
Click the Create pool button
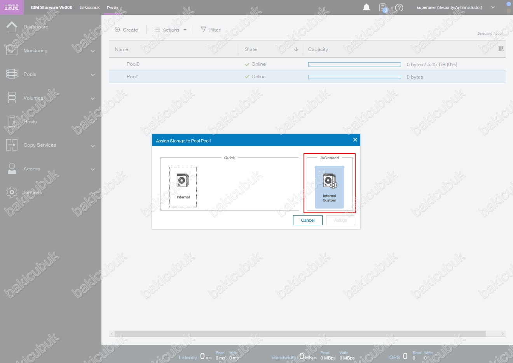(x=126, y=30)
